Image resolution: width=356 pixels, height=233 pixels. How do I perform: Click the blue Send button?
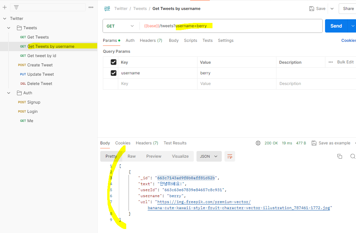[x=336, y=26]
